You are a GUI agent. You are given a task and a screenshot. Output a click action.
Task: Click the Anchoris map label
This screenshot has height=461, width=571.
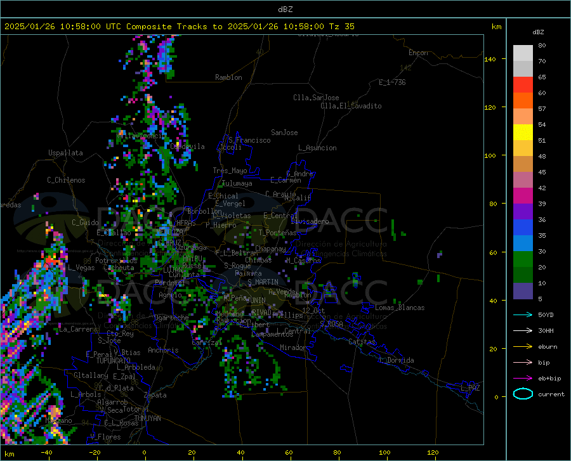coord(163,350)
